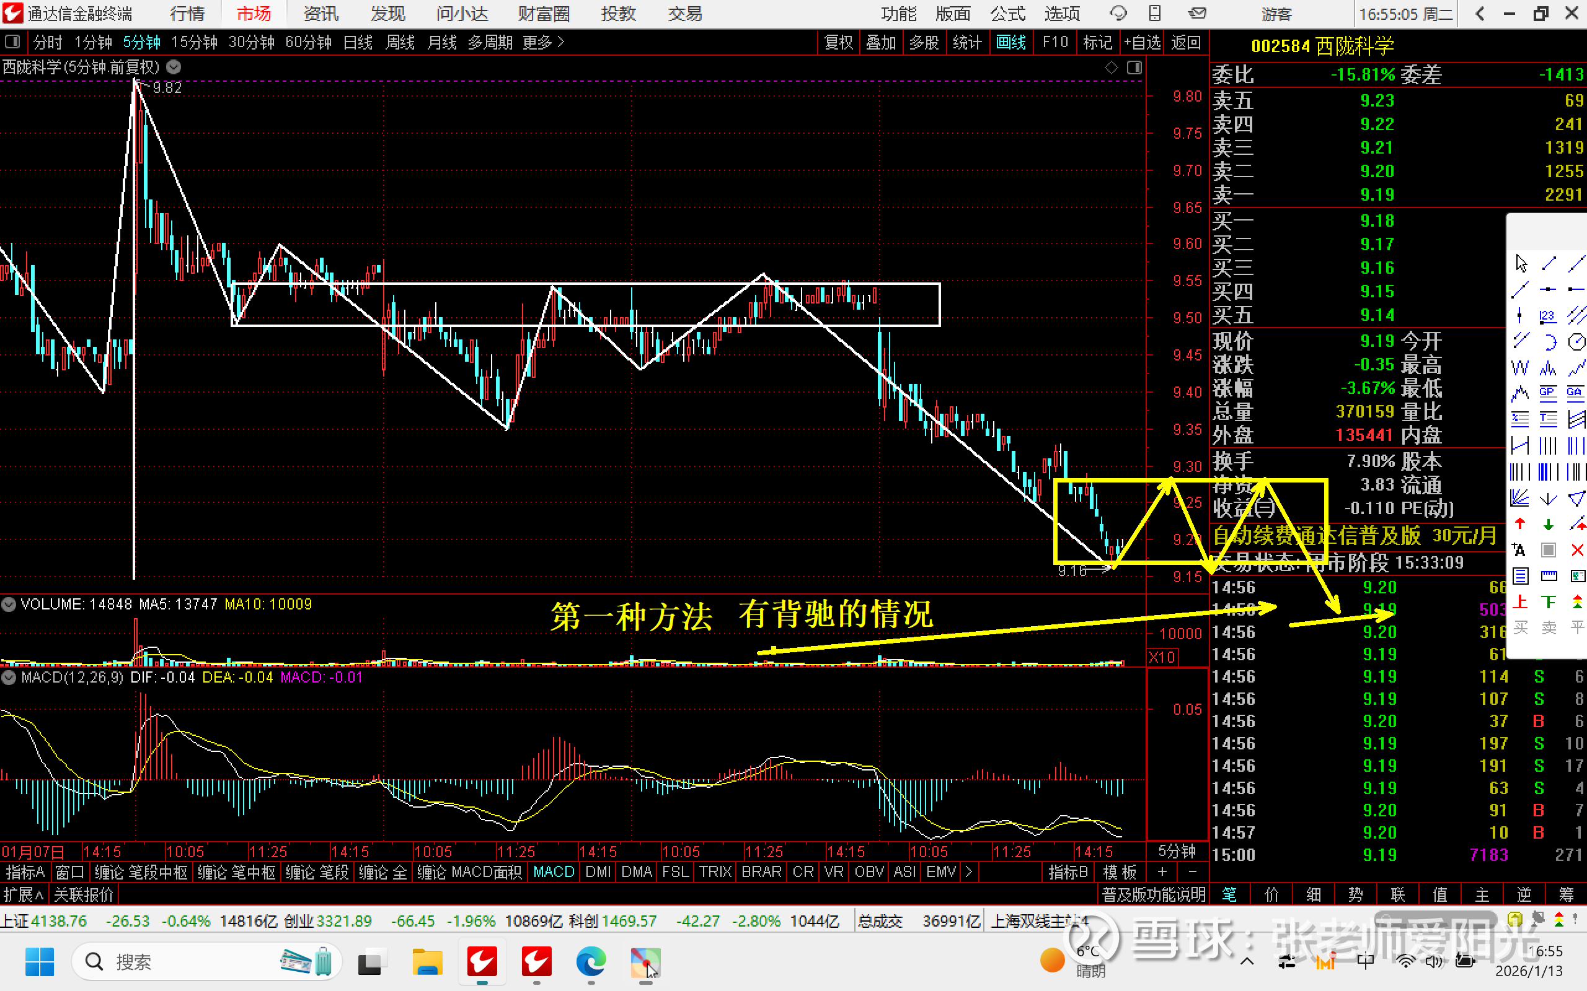Expand the MACD indicator settings arrow
The image size is (1587, 991).
click(x=9, y=677)
